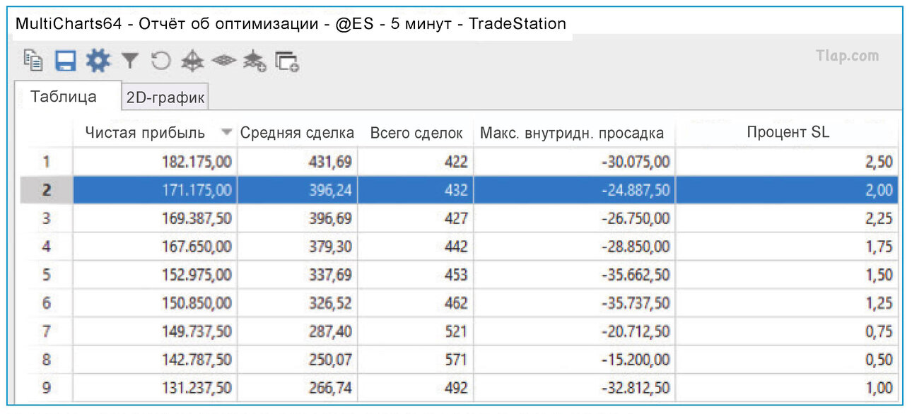The width and height of the screenshot is (912, 414).
Task: Click drawdown cell -30.075,00
Action: (x=574, y=162)
